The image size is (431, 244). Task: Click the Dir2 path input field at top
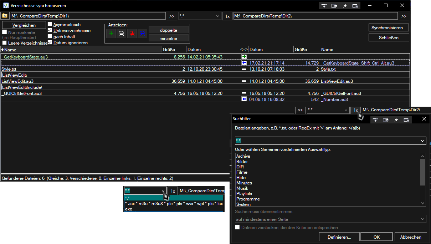[x=315, y=16]
